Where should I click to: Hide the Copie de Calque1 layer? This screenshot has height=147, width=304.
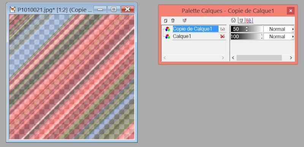[x=222, y=29]
